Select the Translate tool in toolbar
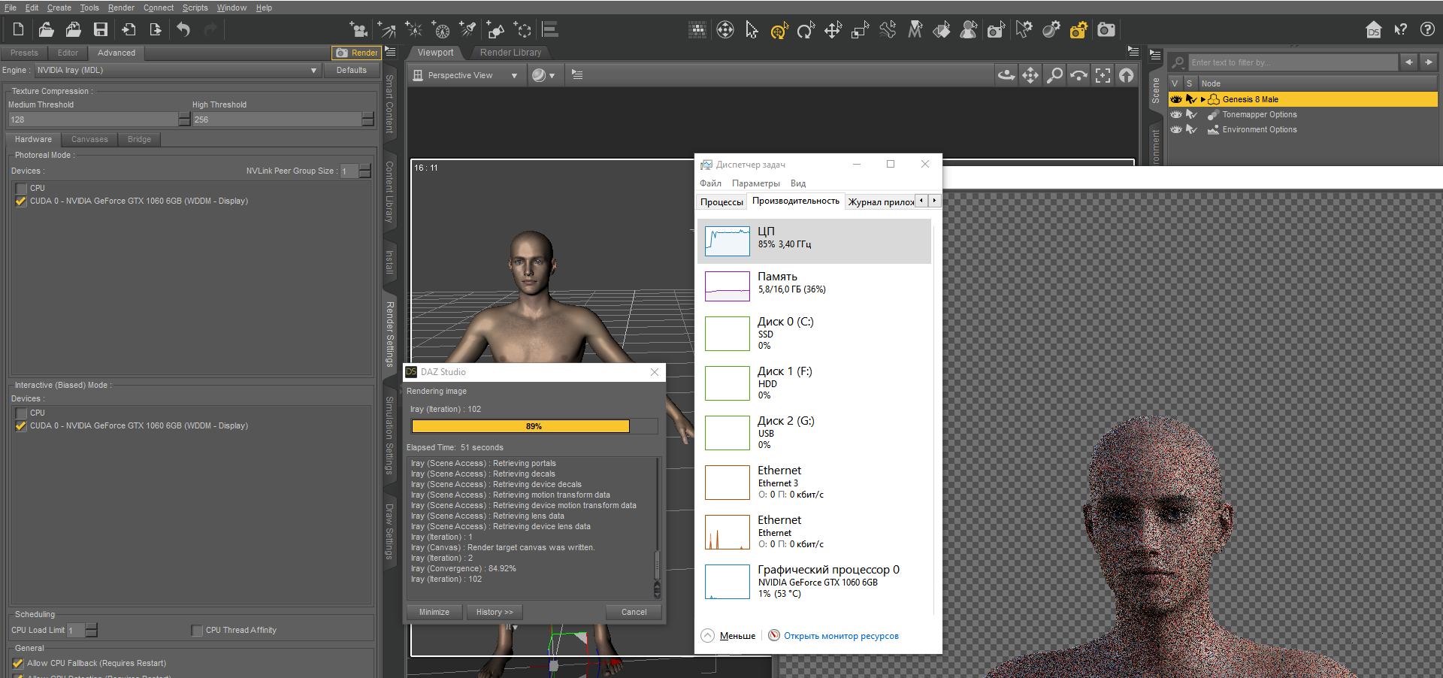The image size is (1443, 678). 833,30
